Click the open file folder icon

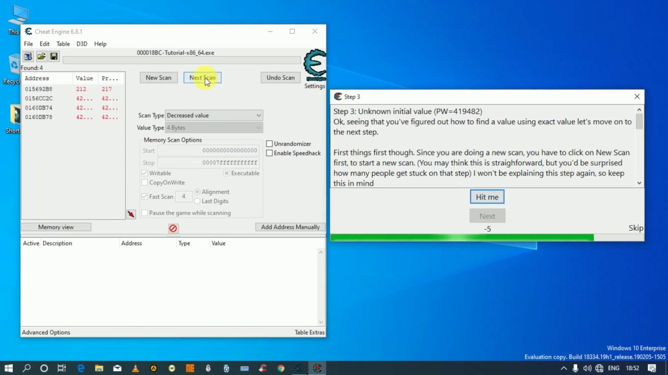[x=41, y=56]
